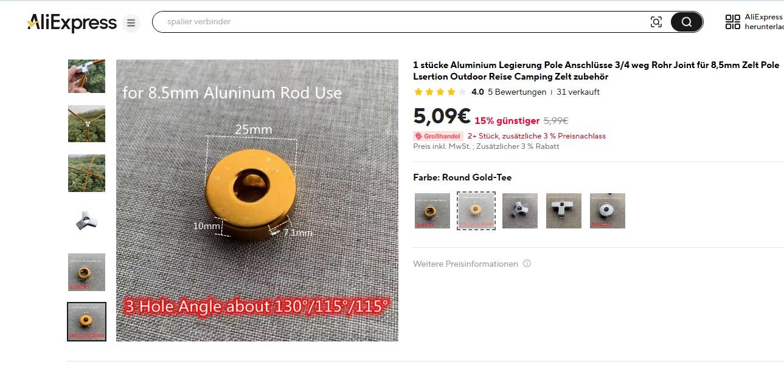Open the 5 Bewertungen reviews link
This screenshot has width=784, height=384.
pyautogui.click(x=517, y=92)
